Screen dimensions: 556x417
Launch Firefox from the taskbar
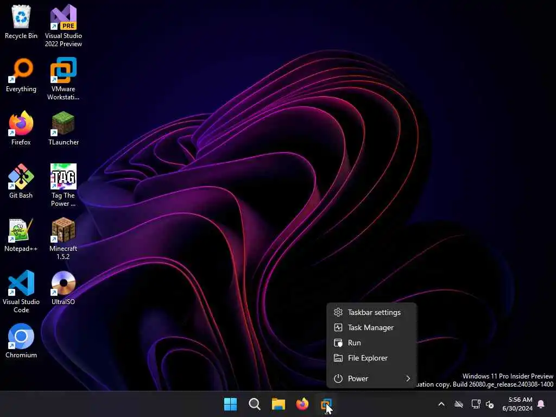coord(302,404)
